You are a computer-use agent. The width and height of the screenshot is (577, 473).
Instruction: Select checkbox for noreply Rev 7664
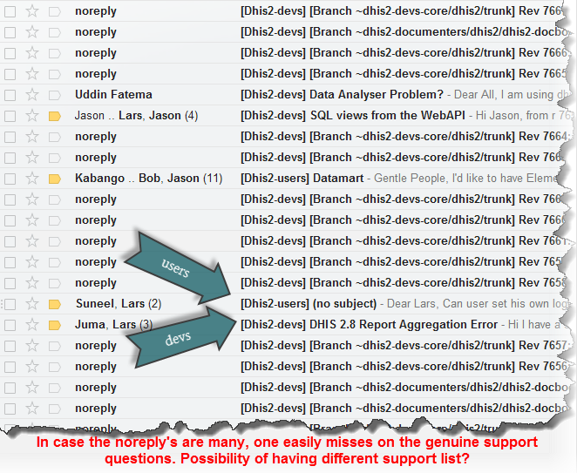point(10,137)
